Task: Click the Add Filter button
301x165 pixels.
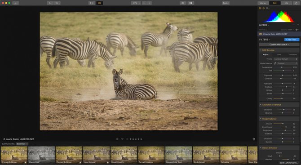Action: (x=292, y=40)
